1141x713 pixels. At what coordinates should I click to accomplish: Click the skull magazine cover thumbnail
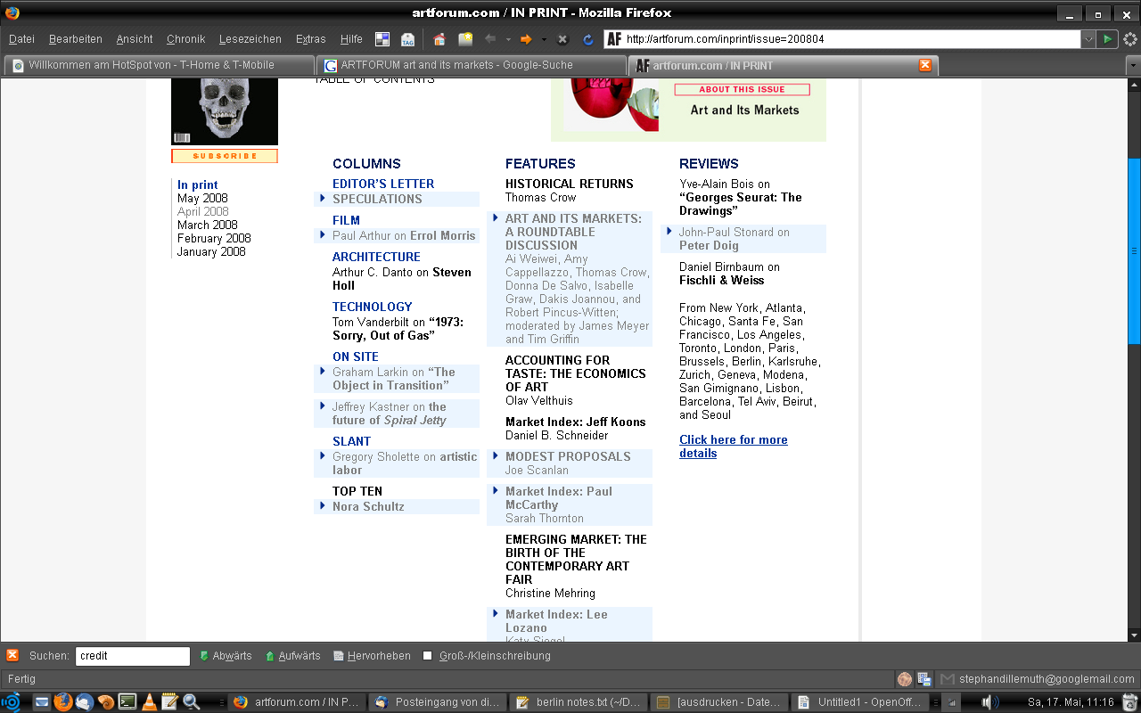225,111
